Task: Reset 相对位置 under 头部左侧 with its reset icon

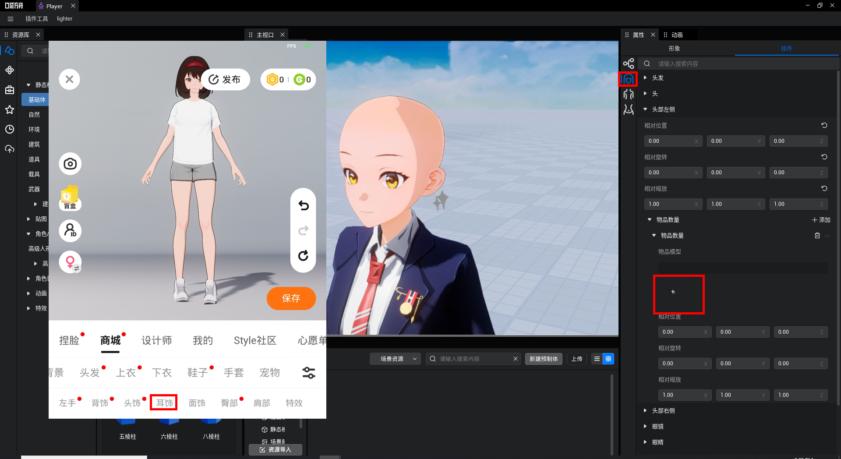Action: coord(824,125)
